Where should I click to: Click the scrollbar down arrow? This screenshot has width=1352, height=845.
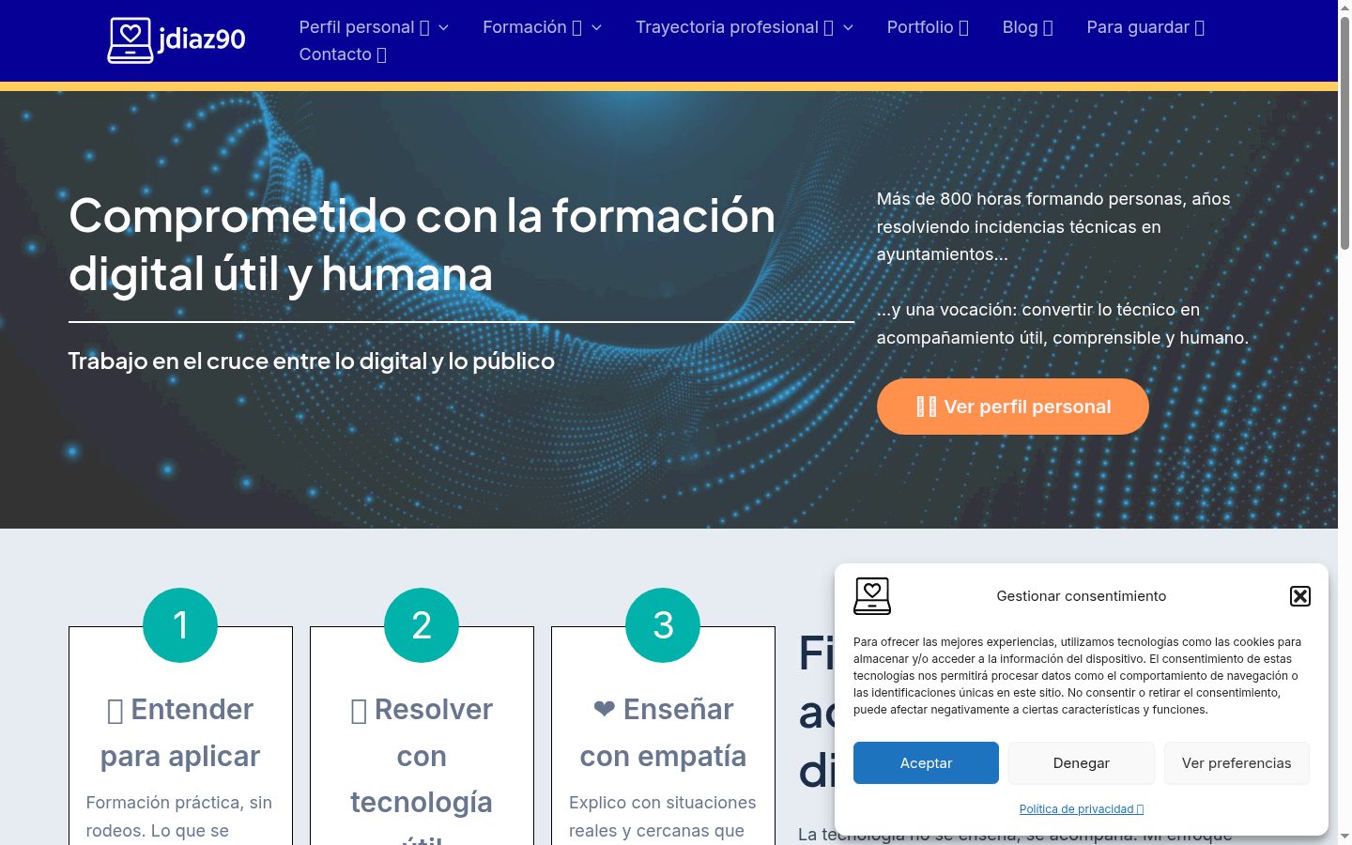click(1344, 837)
